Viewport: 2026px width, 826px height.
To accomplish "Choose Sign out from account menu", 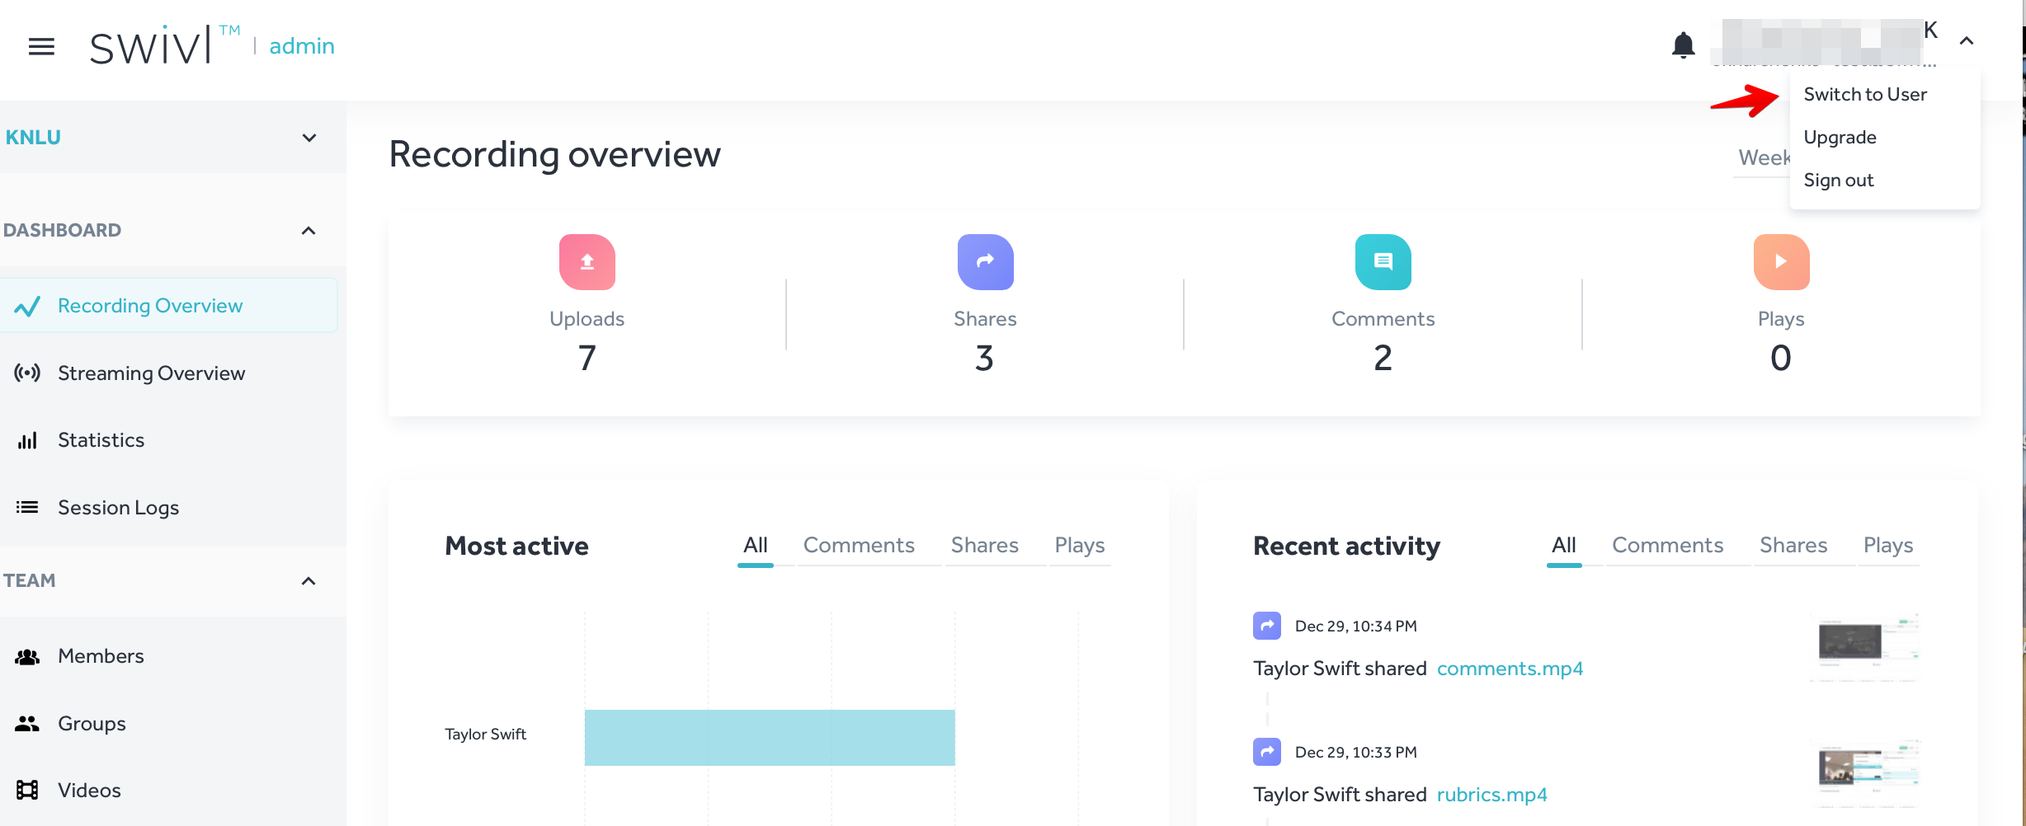I will point(1838,181).
